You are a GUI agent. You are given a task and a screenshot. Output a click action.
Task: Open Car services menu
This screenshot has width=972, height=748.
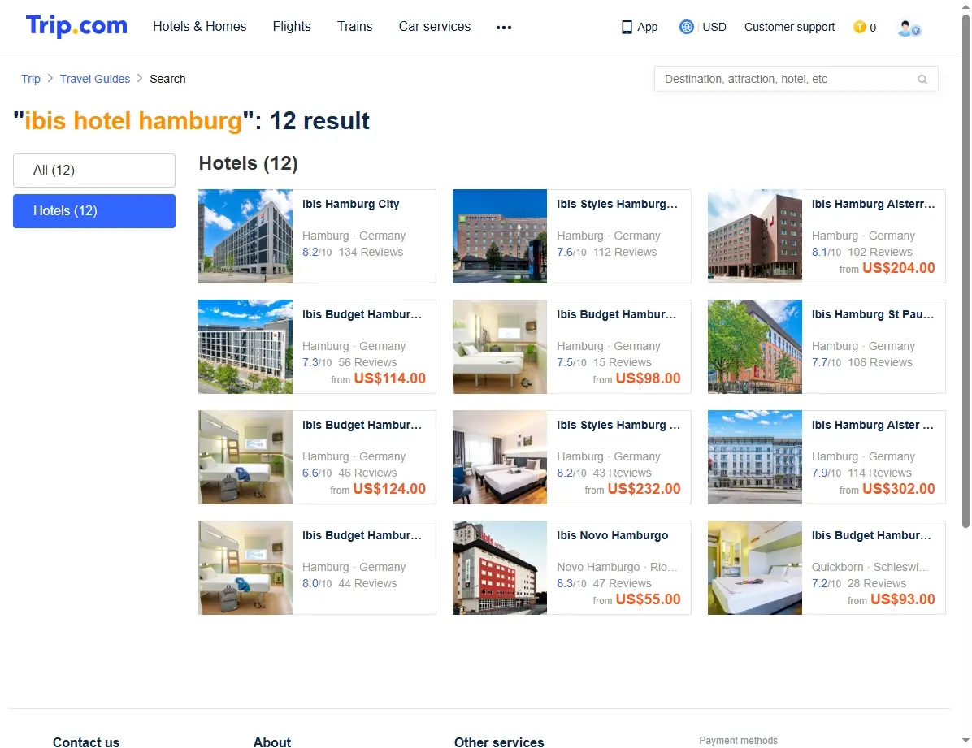coord(435,26)
